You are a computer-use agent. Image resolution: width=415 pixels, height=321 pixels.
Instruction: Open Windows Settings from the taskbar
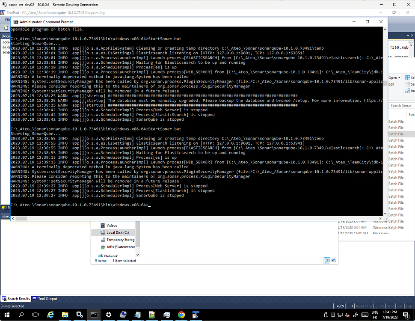point(109,315)
